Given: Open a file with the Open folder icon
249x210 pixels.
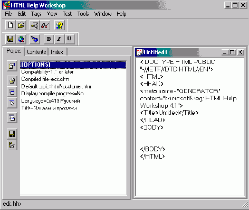Looking at the screenshot, I should tap(21, 25).
